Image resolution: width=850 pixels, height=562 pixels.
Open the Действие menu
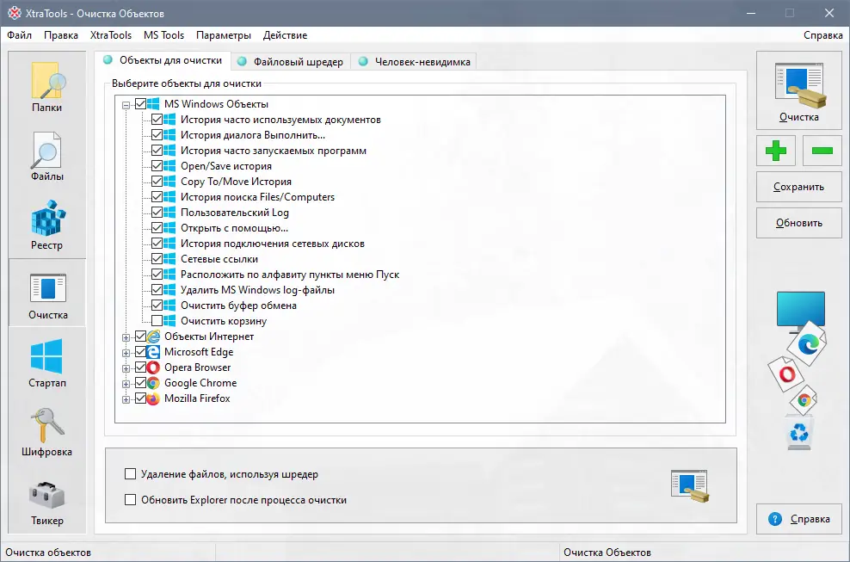coord(285,35)
